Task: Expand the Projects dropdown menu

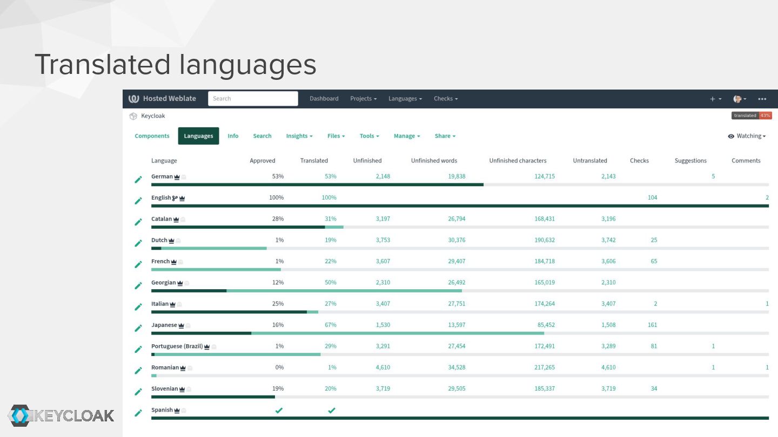Action: (363, 99)
